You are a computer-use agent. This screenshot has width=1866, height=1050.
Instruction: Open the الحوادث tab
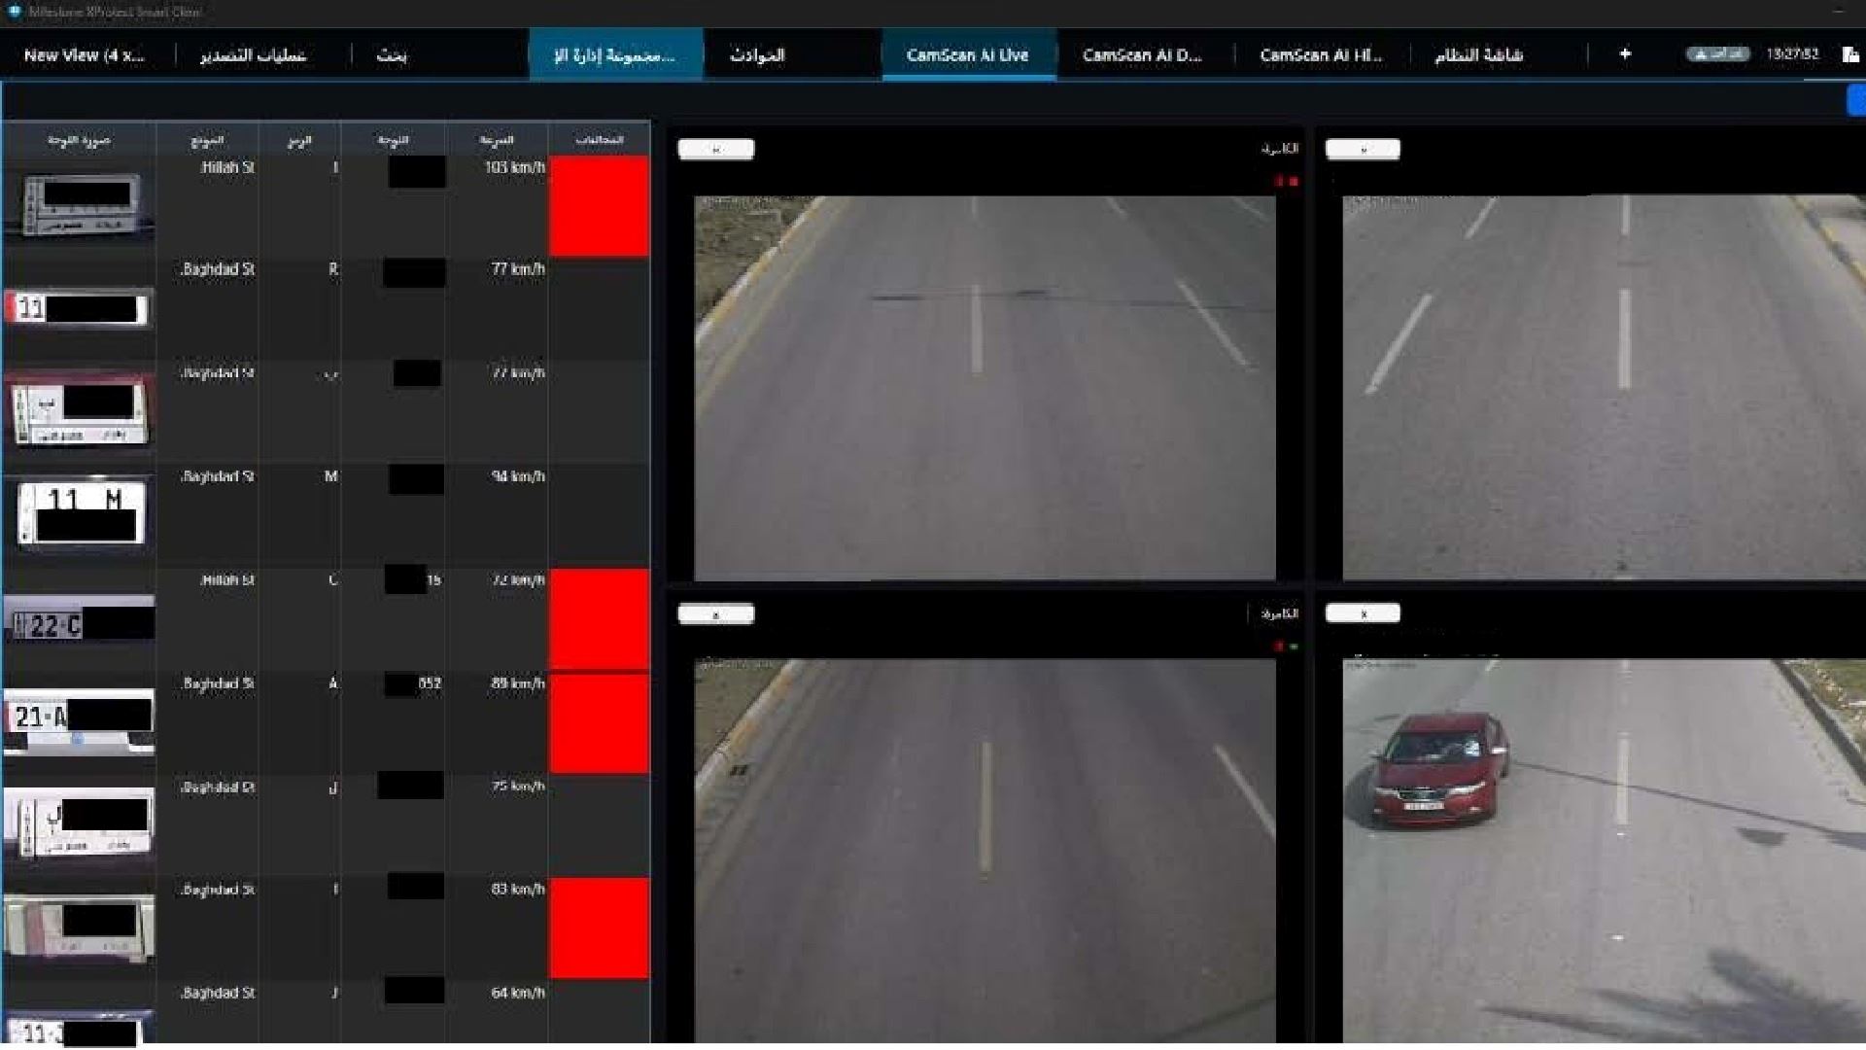tap(757, 55)
